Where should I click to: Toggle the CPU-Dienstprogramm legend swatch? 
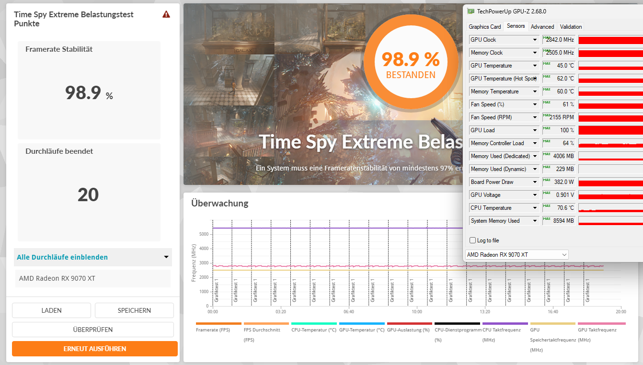[x=457, y=324]
